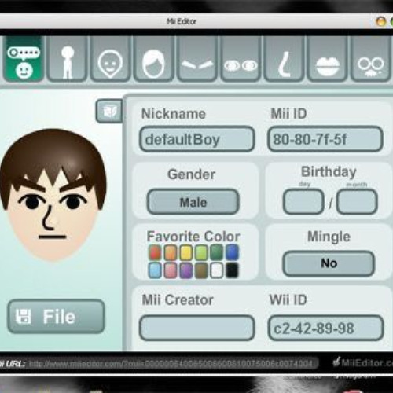Switch to the face shape tab
The image size is (393, 393).
click(110, 59)
